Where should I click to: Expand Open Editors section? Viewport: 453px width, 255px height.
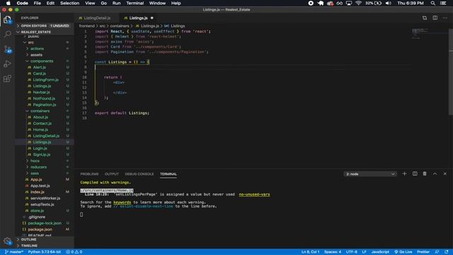[45, 25]
